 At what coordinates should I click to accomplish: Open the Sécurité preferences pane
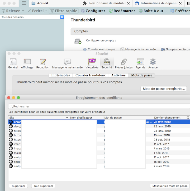(x=107, y=63)
